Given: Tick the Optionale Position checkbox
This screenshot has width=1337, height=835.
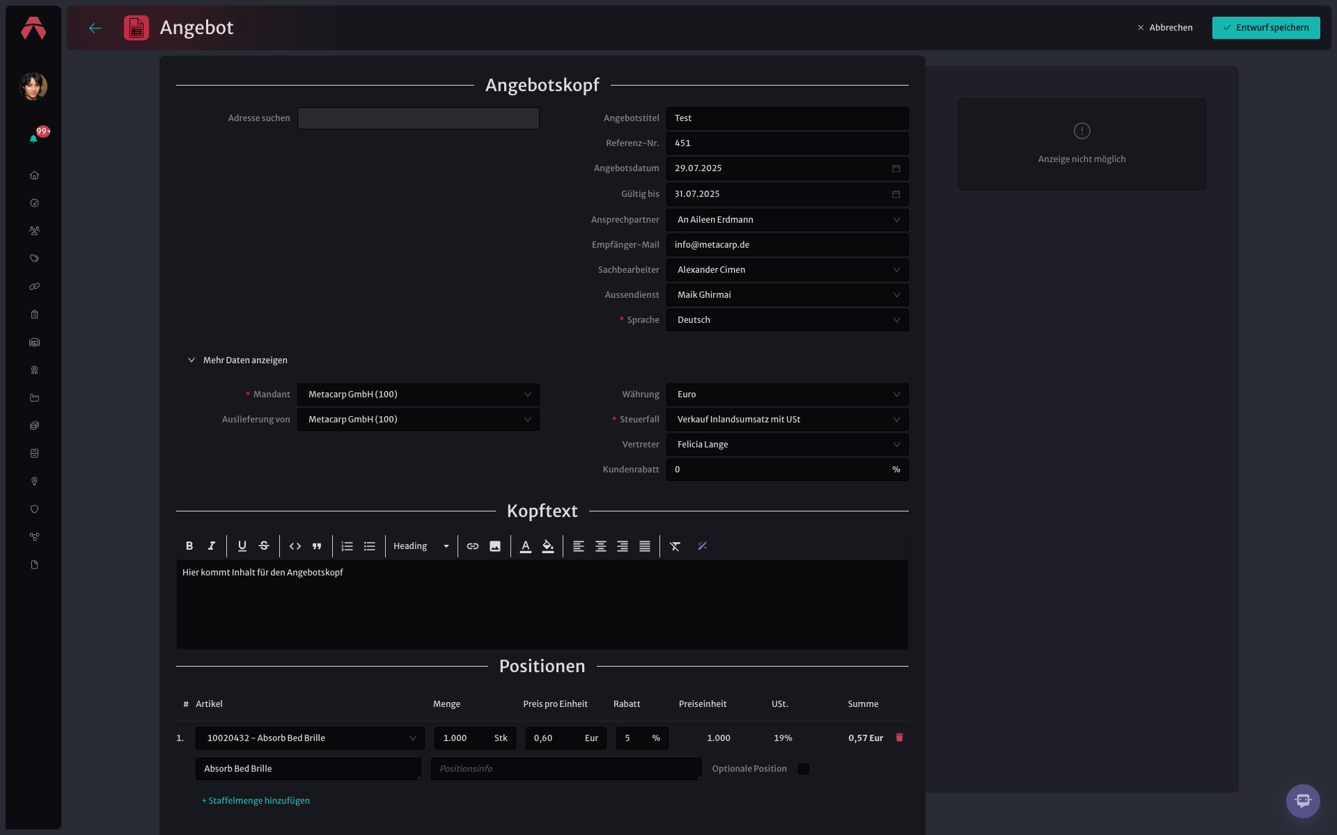Looking at the screenshot, I should click(804, 769).
